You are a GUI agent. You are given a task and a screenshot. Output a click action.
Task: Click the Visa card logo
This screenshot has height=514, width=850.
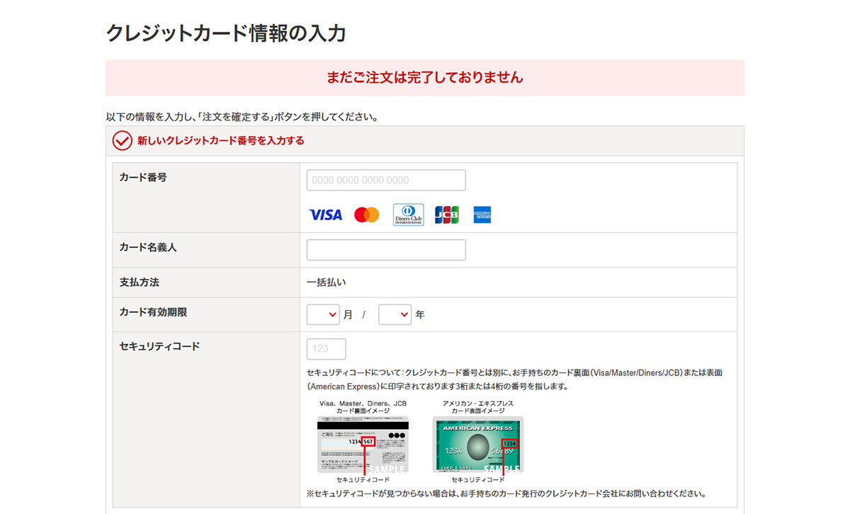click(326, 215)
